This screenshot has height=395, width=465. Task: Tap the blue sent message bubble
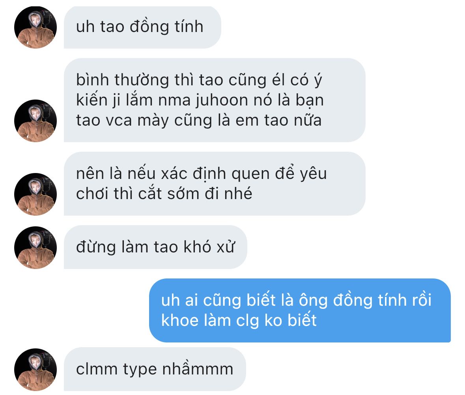tap(300, 310)
